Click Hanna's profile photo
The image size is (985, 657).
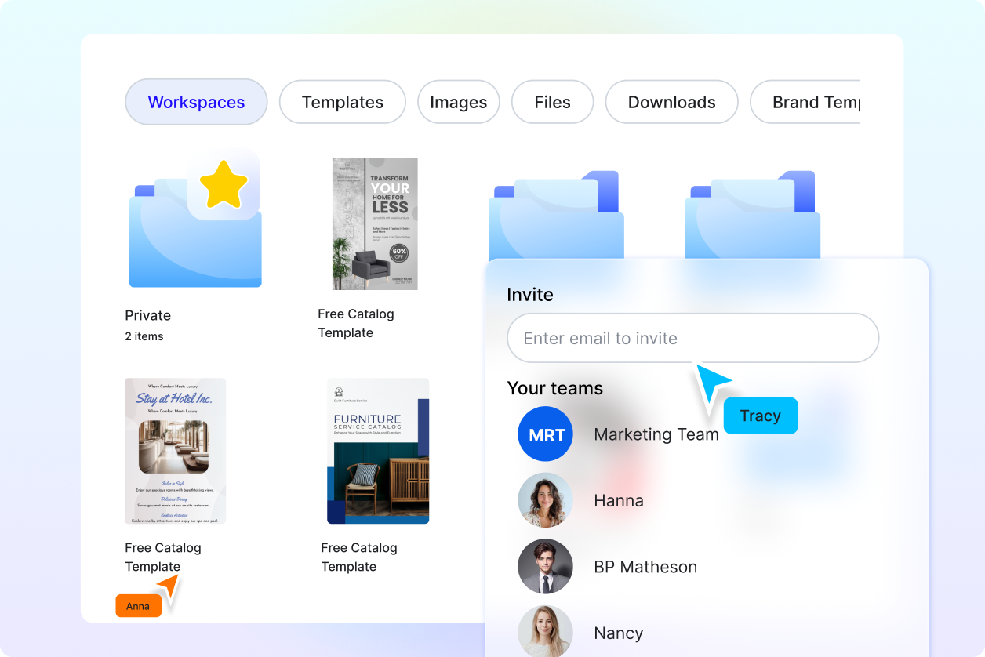tap(546, 500)
